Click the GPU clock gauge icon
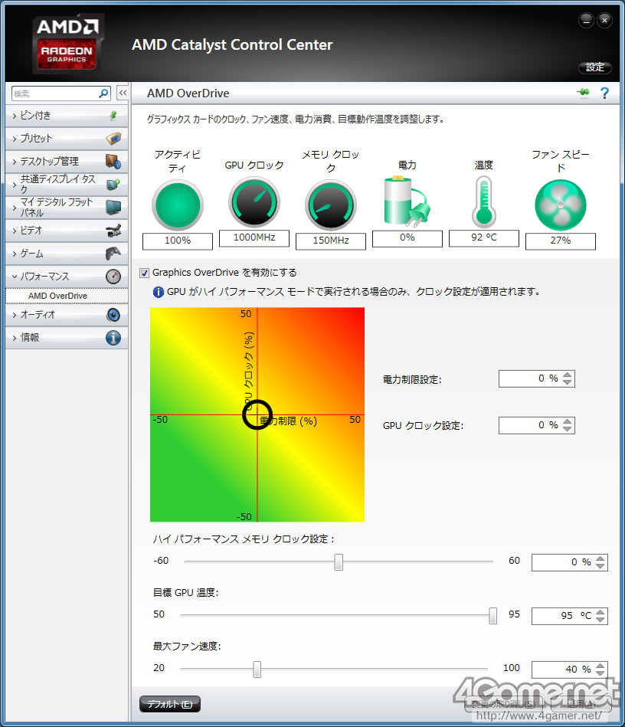Image resolution: width=625 pixels, height=727 pixels. pyautogui.click(x=254, y=202)
